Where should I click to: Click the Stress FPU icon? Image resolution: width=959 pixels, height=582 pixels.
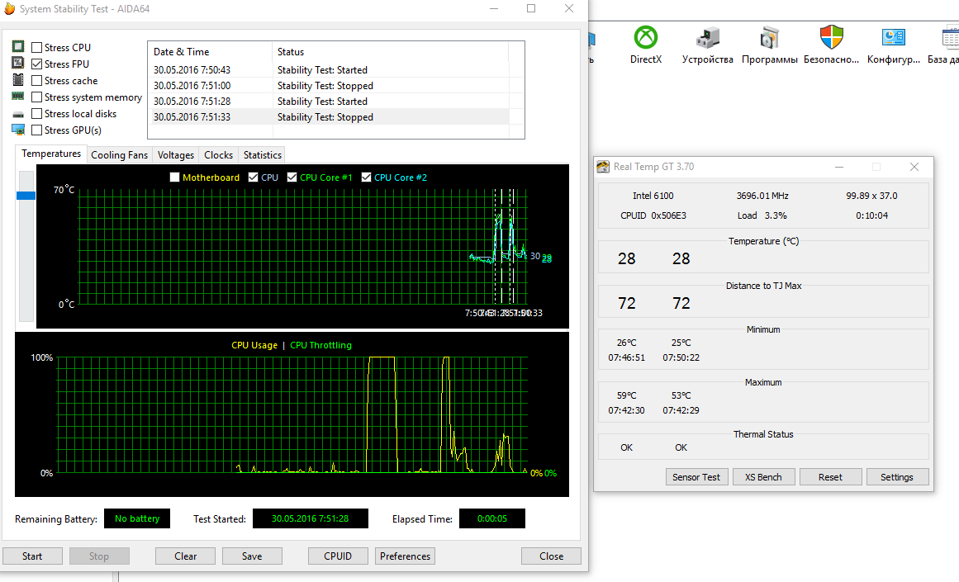click(x=18, y=63)
